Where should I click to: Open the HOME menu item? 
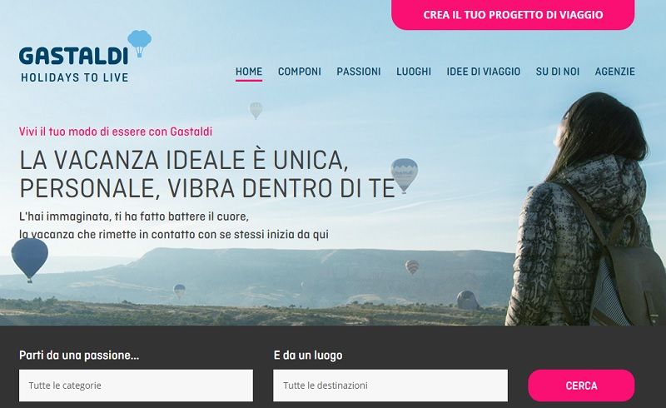[249, 72]
